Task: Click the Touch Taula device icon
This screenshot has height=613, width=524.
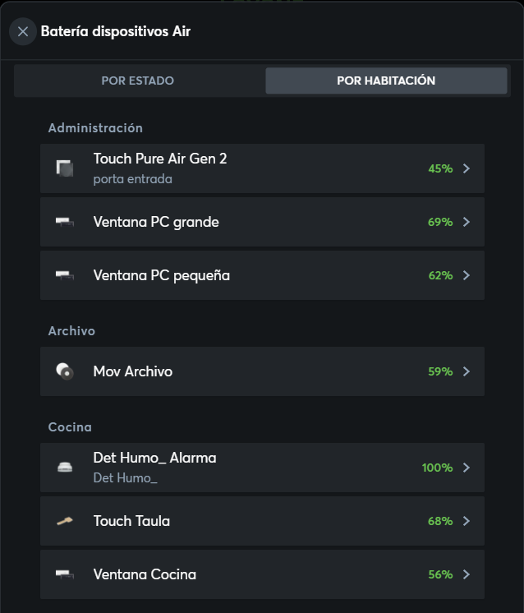Action: (x=65, y=521)
